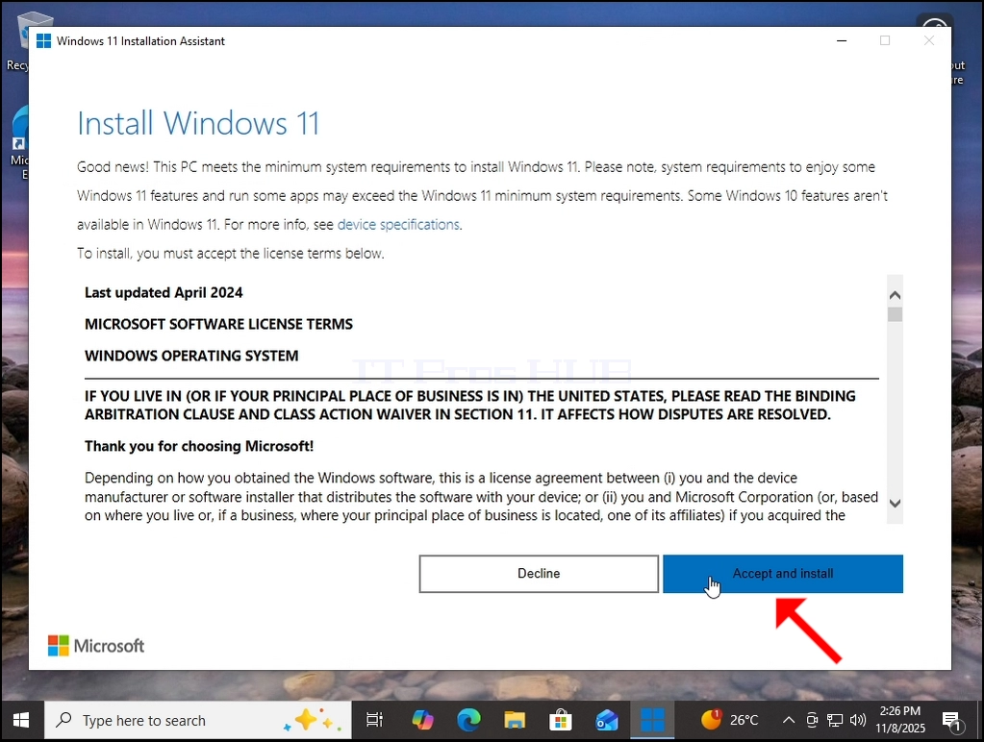Image resolution: width=984 pixels, height=742 pixels.
Task: Close the Installation Assistant window
Action: tap(929, 40)
